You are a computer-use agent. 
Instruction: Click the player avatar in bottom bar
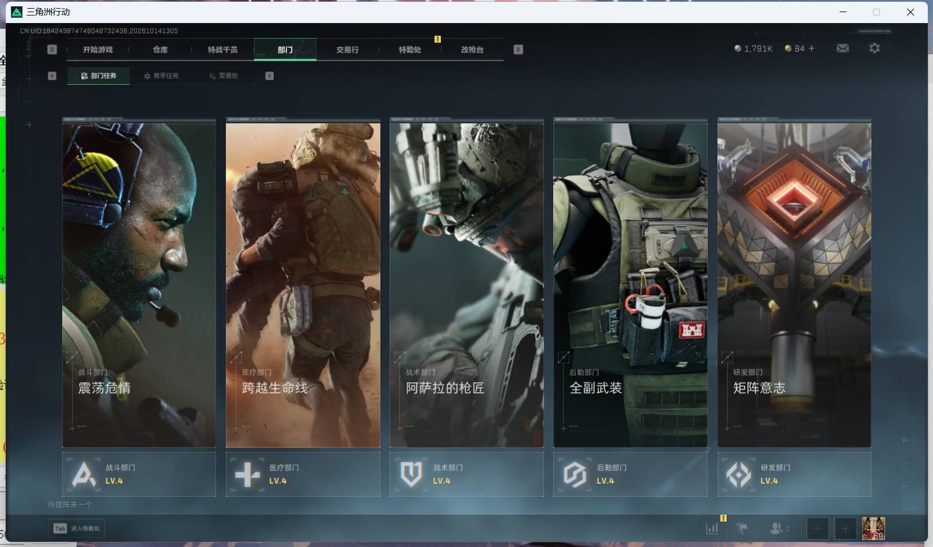coord(873,528)
